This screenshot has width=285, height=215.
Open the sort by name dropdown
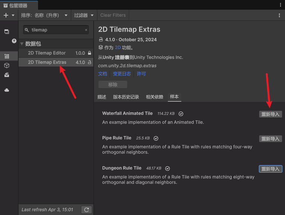(x=44, y=15)
